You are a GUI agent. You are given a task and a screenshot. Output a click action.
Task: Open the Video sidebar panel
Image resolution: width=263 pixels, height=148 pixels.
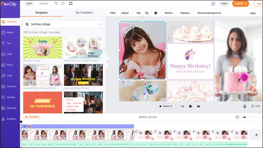click(7, 54)
